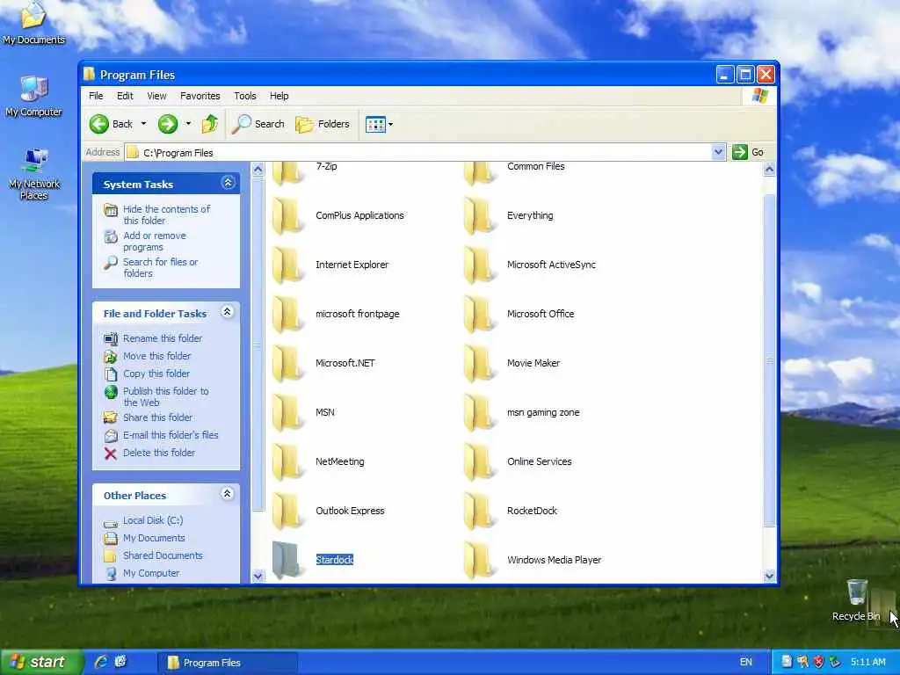
Task: Collapse the File and Folder Tasks panel
Action: [228, 312]
